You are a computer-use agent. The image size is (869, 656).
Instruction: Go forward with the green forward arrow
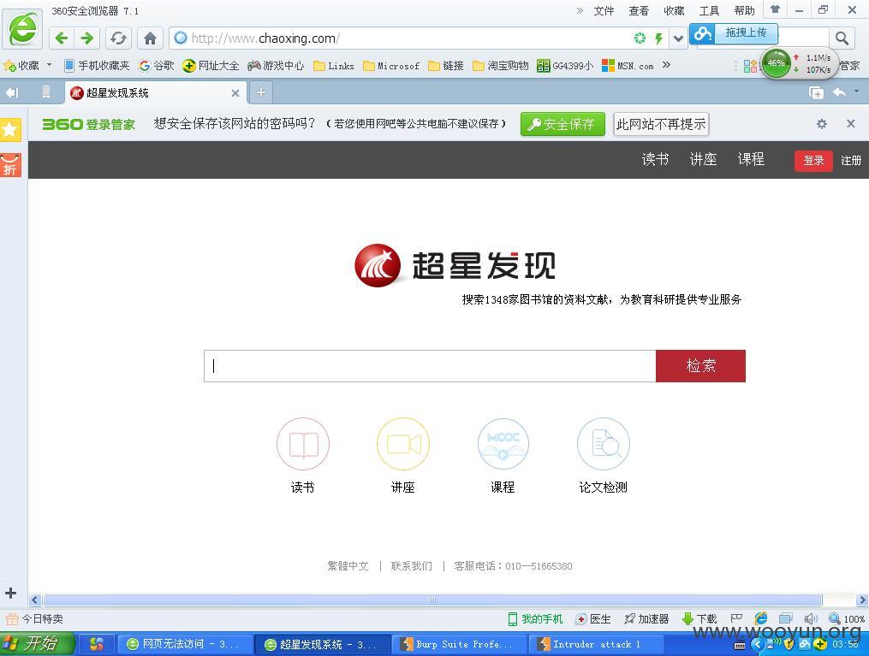click(x=87, y=38)
